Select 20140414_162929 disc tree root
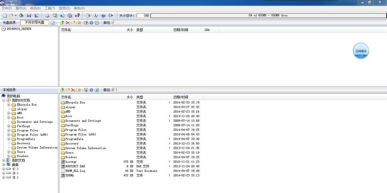This screenshot has width=387, height=193. (19, 29)
